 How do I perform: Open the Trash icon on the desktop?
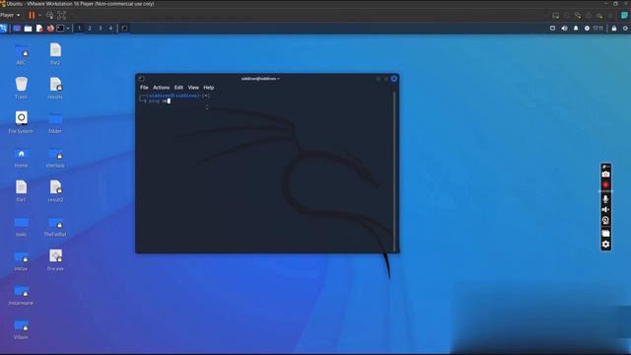click(x=21, y=89)
